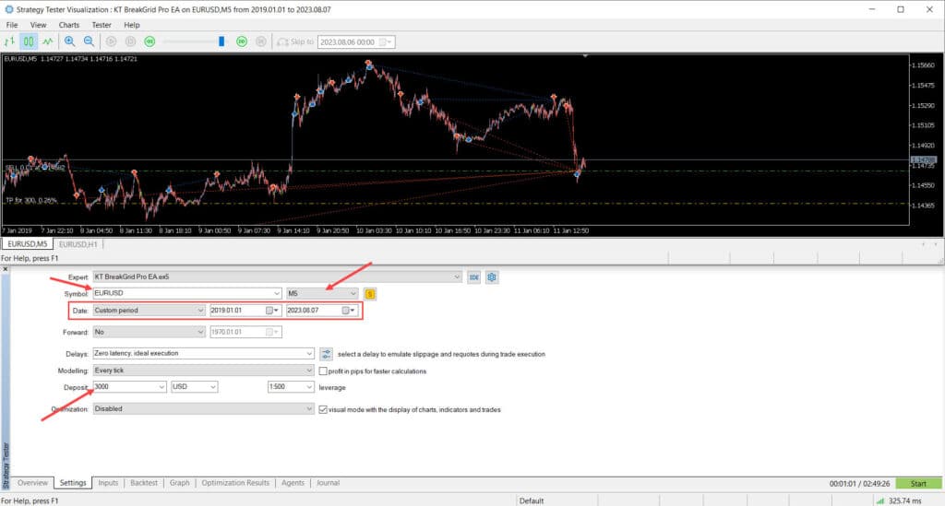This screenshot has height=506, width=945.
Task: Click the yellow symbol specification icon
Action: (370, 294)
